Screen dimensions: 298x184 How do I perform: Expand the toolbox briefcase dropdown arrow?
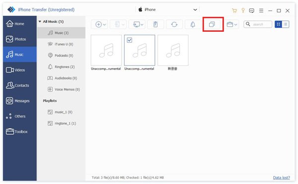click(x=235, y=24)
